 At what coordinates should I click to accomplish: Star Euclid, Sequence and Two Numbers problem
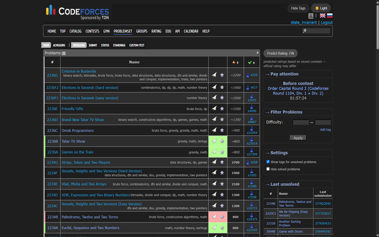tap(222, 228)
